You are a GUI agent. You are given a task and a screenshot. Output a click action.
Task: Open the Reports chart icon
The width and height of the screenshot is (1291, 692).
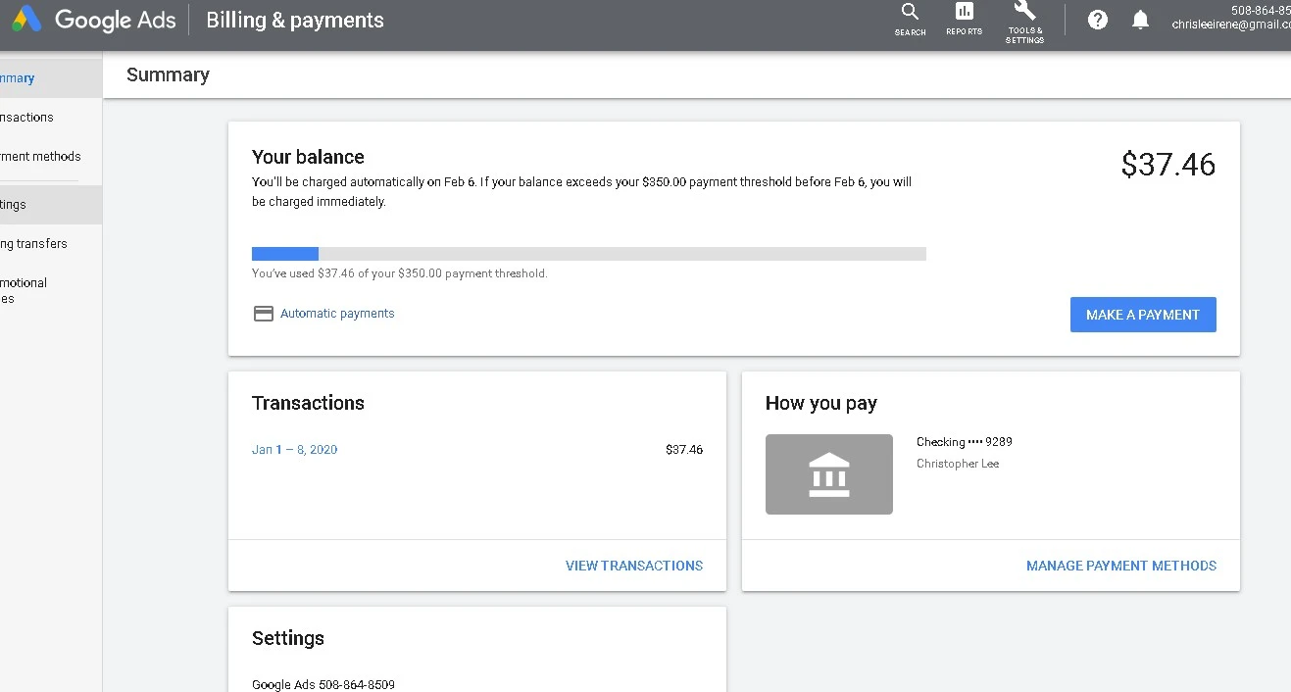[x=964, y=20]
